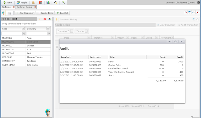Collapse the group row expander

click(57, 47)
